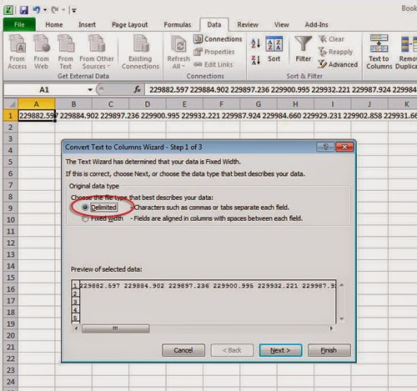
Task: Select the View ribbon tab
Action: [281, 25]
